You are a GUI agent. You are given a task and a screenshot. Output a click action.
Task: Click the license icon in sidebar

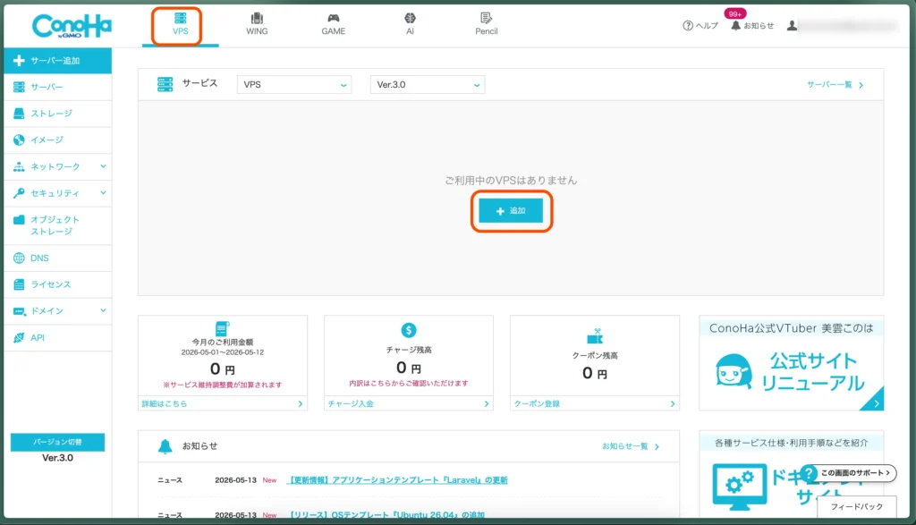click(19, 284)
